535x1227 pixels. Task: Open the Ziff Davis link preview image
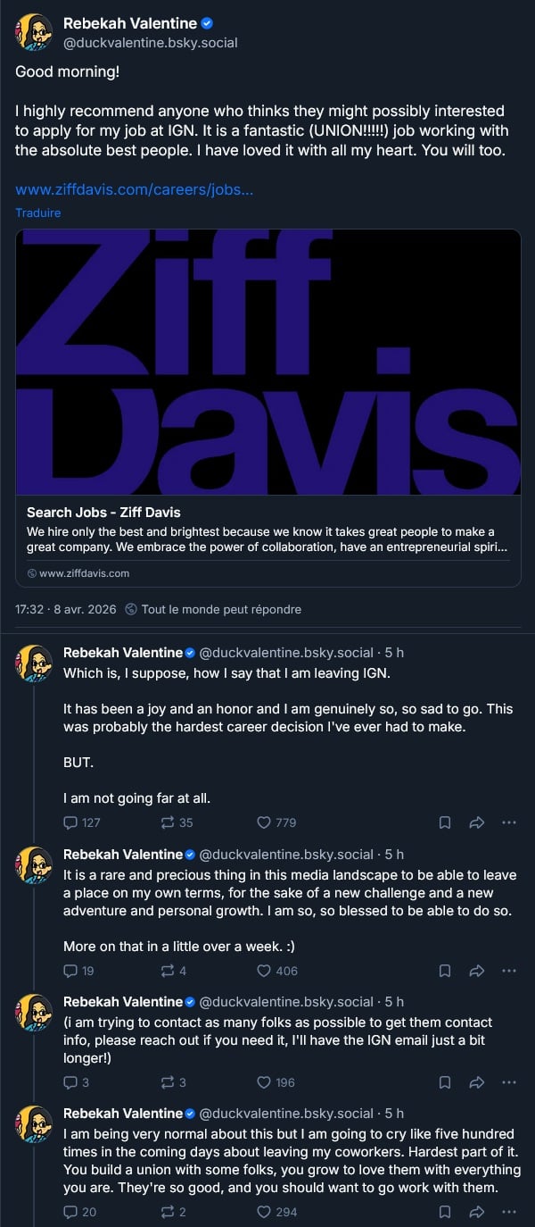click(x=267, y=362)
